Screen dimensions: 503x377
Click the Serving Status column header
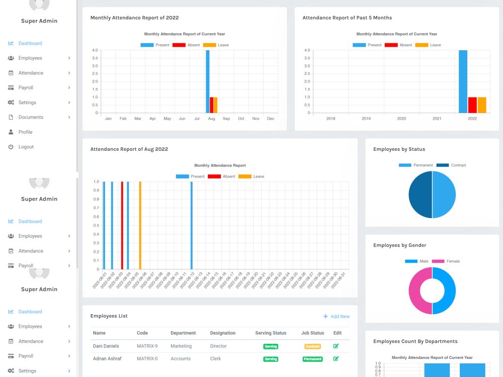(271, 333)
